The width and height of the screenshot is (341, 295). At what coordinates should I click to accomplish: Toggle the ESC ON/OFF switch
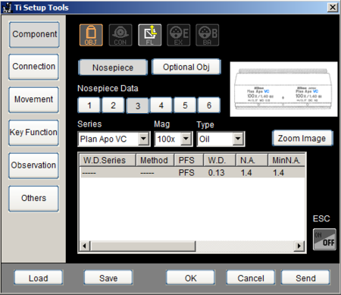click(x=324, y=239)
